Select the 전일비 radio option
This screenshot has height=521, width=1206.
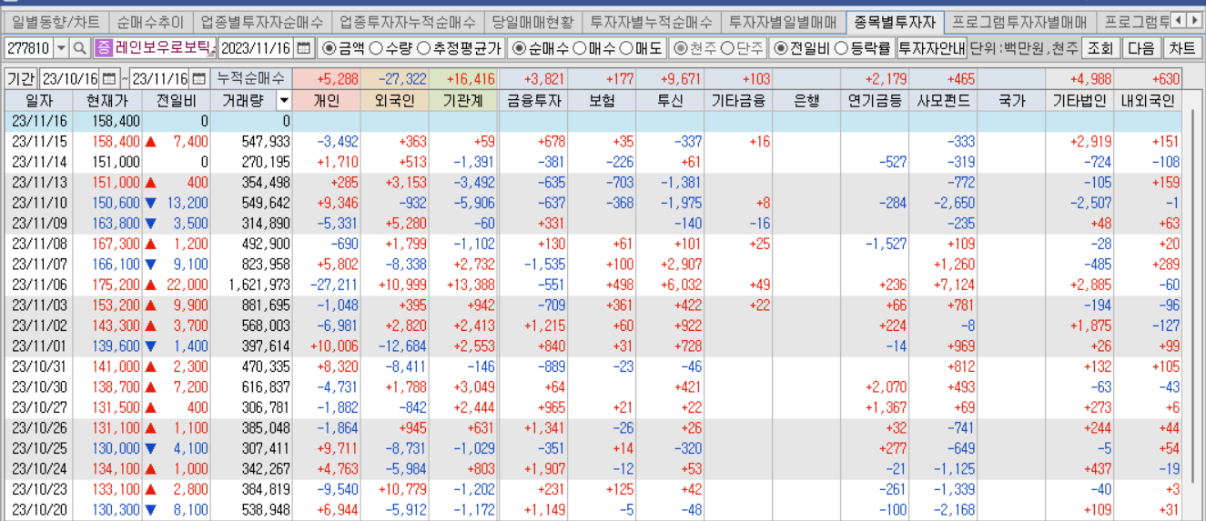point(799,48)
